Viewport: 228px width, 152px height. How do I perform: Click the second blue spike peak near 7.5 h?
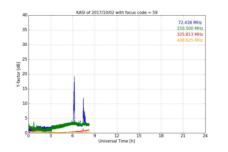(x=83, y=98)
